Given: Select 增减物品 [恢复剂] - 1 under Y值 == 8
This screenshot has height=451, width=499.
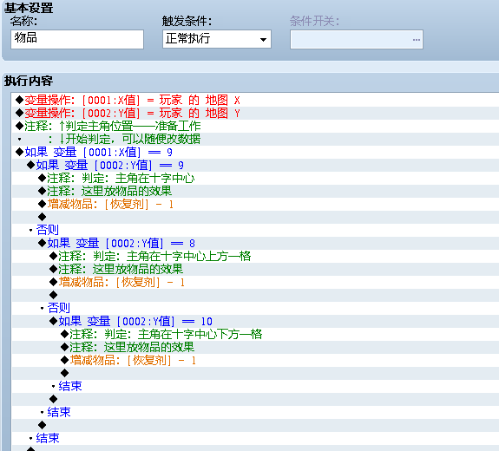Looking at the screenshot, I should (x=117, y=283).
